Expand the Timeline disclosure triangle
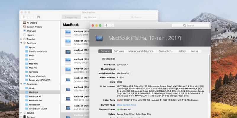 [21, 39]
